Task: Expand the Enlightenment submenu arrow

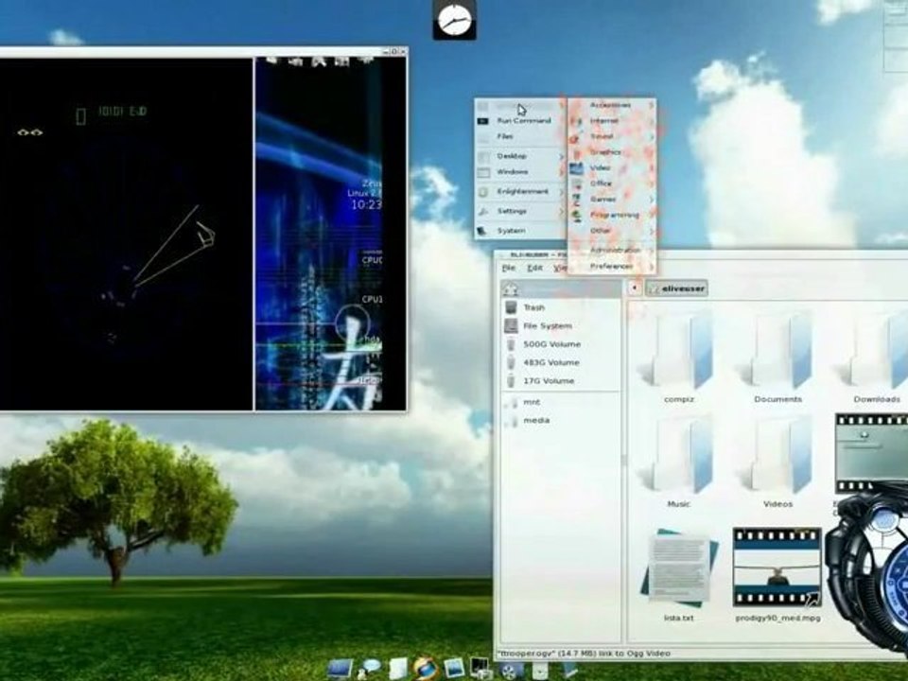Action: coord(561,192)
